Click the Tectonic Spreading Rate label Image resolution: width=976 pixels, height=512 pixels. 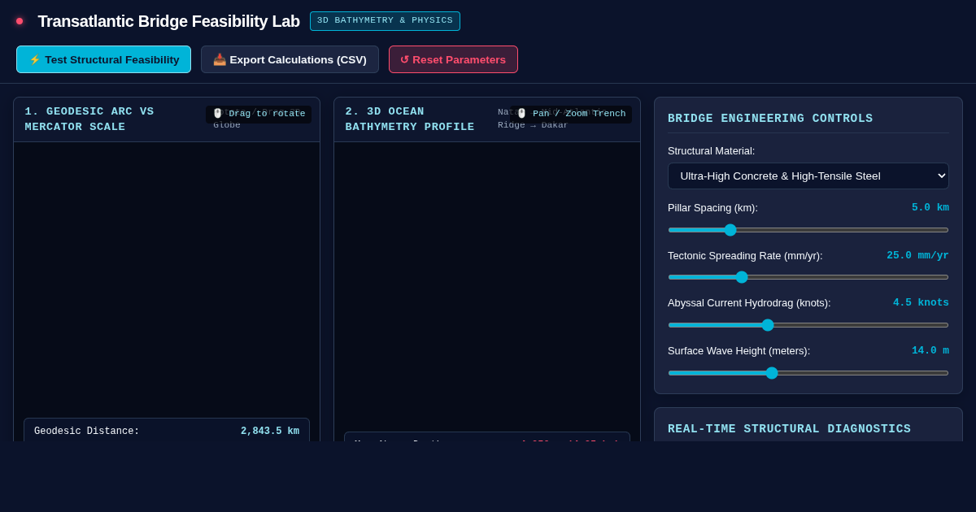tap(745, 255)
